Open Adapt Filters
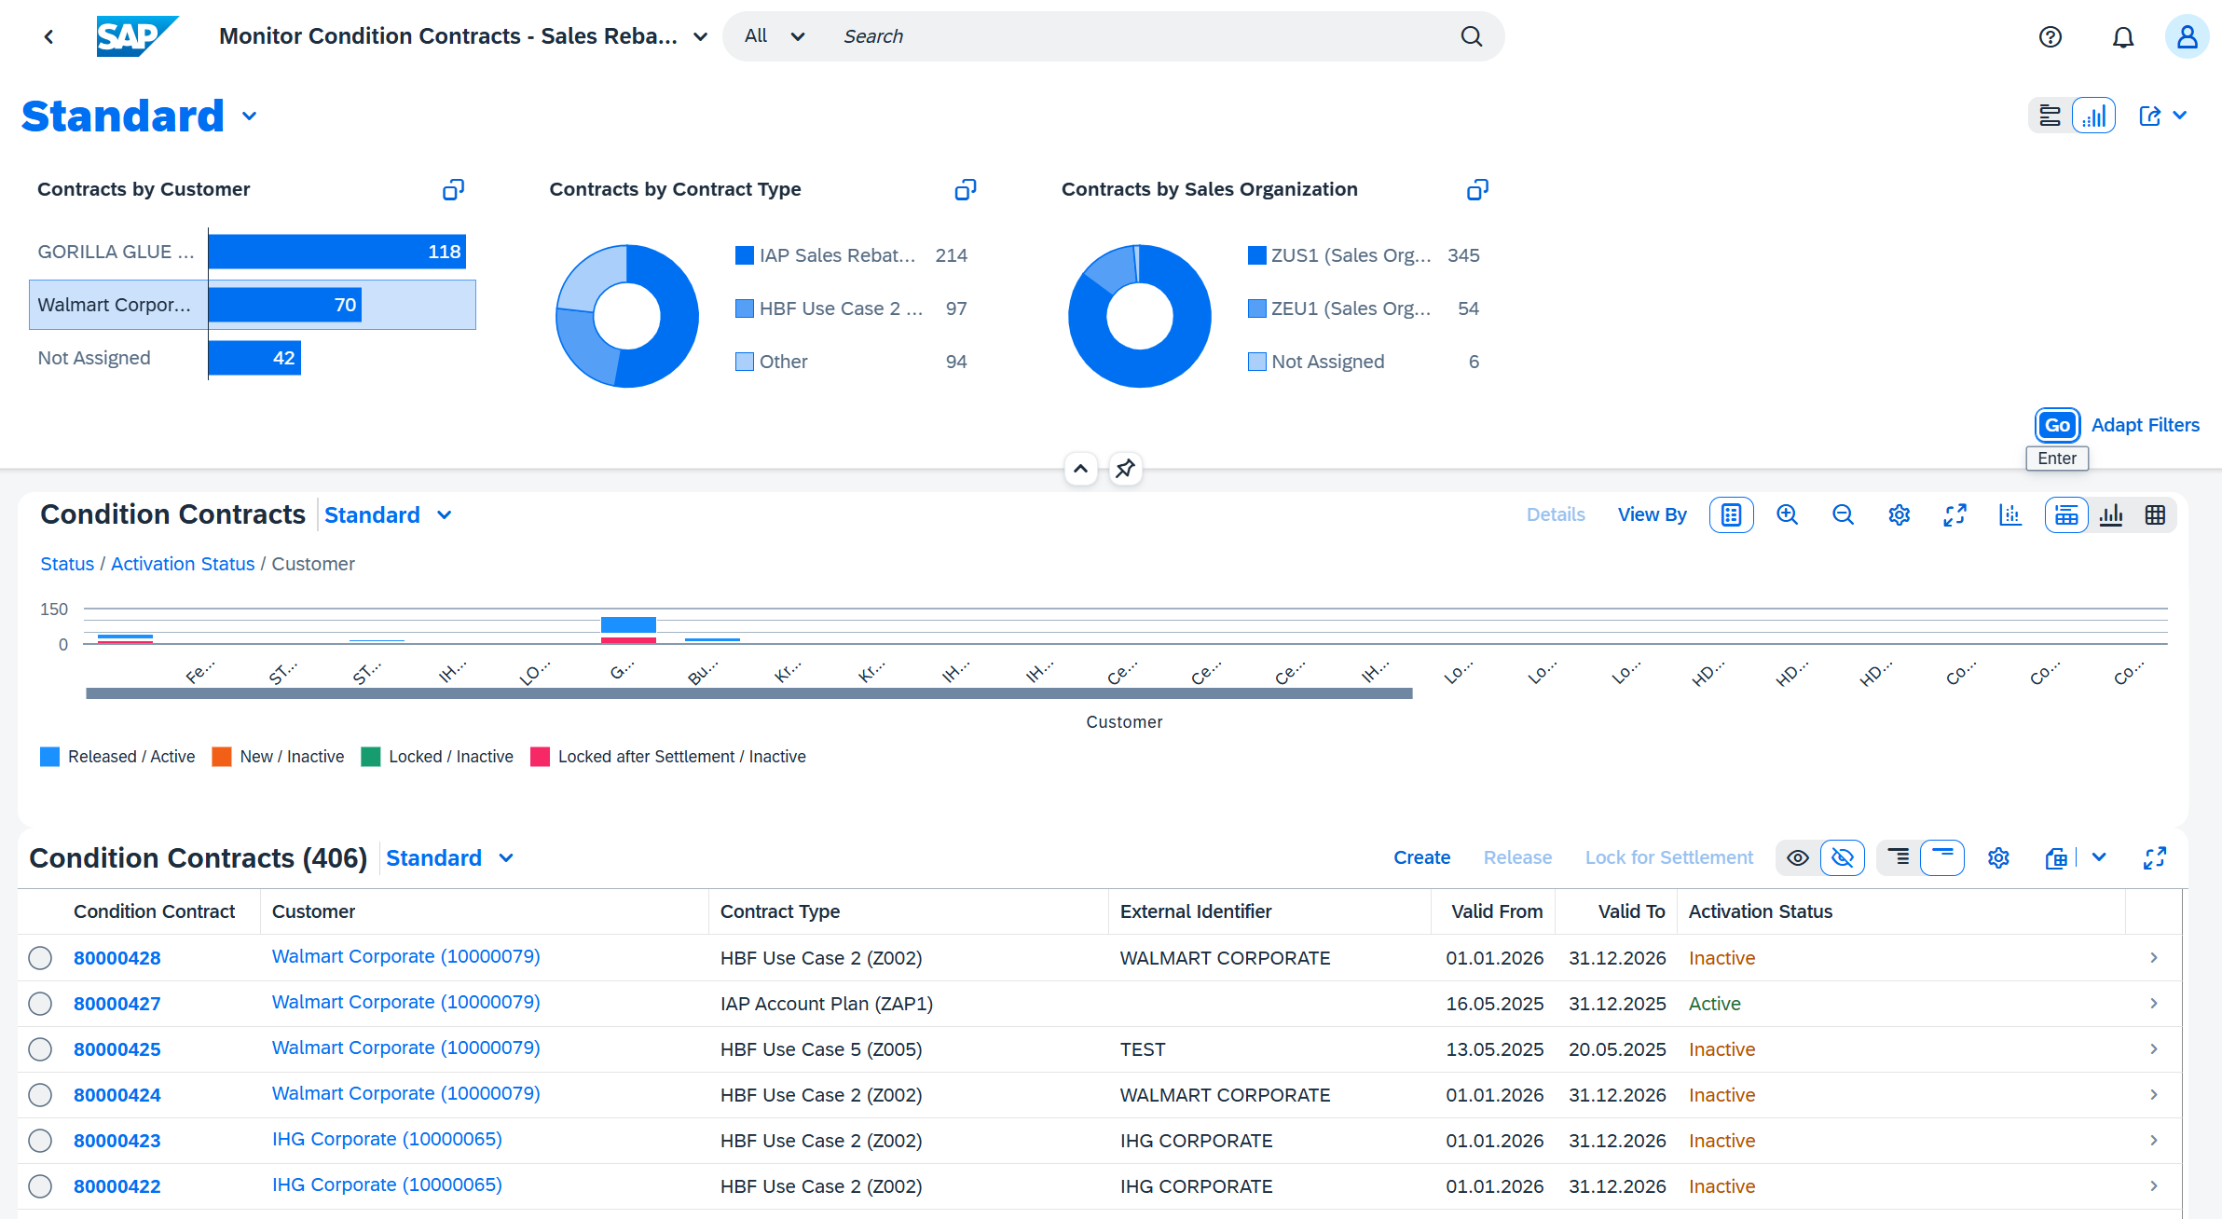2222x1219 pixels. click(x=2145, y=426)
